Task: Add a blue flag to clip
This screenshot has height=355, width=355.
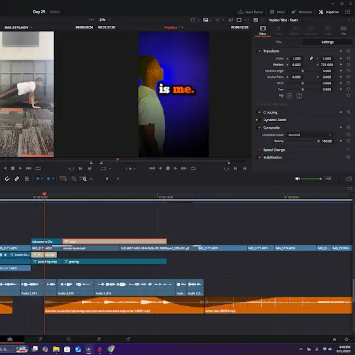Action: click(38, 179)
